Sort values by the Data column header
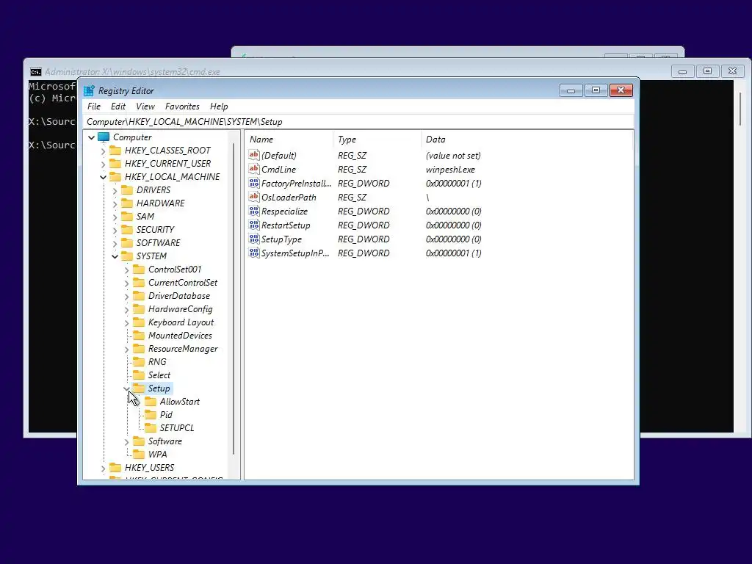This screenshot has width=752, height=564. click(527, 140)
